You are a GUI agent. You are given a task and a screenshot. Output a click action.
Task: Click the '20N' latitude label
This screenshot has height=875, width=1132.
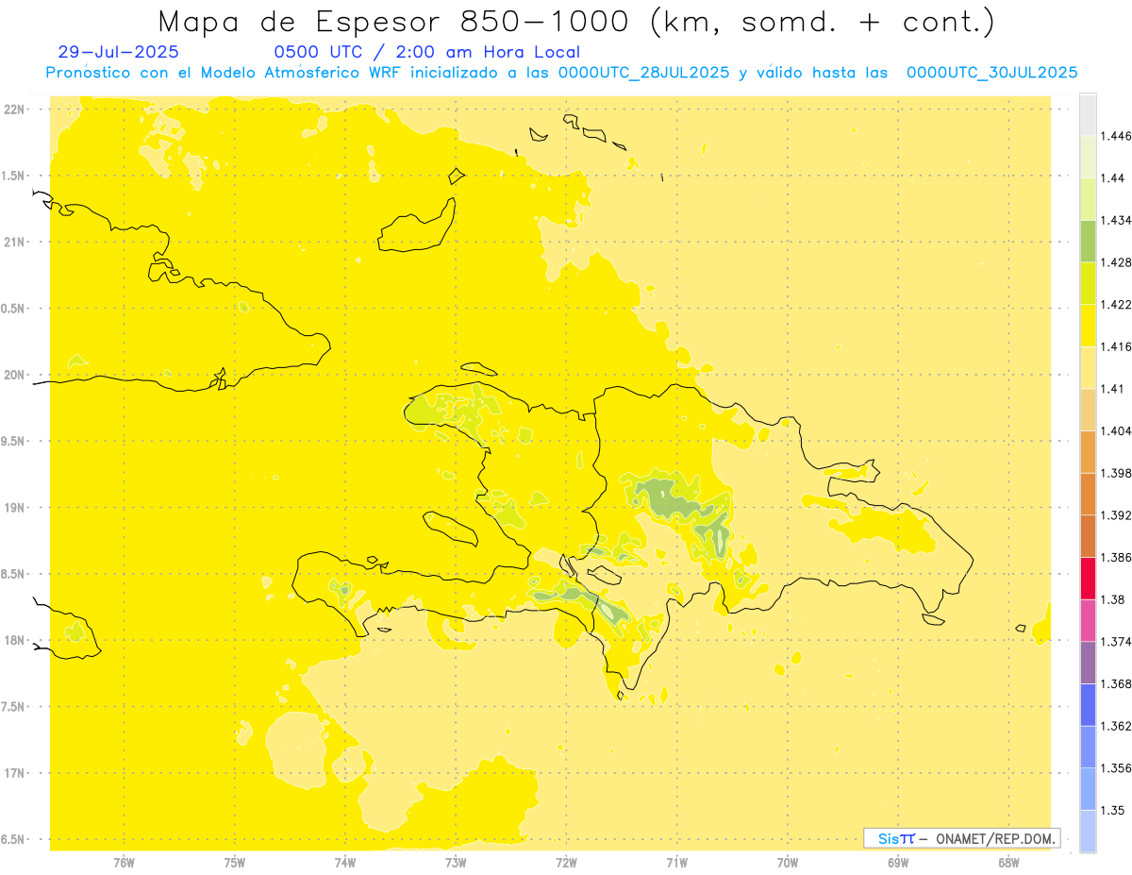(x=16, y=375)
